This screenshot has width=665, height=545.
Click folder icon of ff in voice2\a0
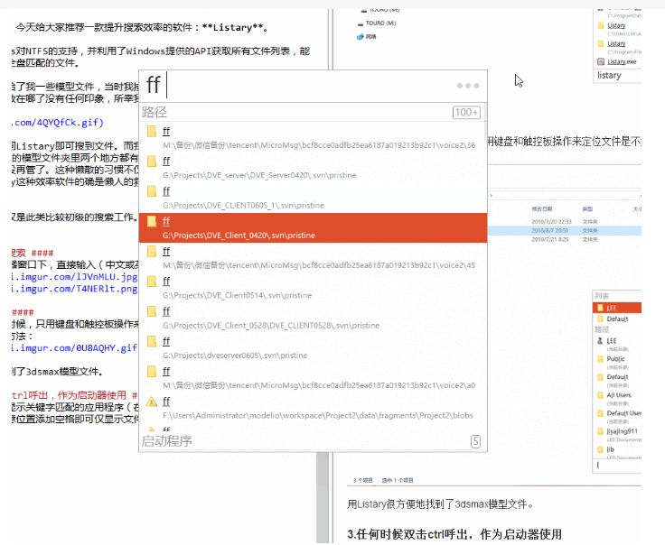pyautogui.click(x=152, y=372)
